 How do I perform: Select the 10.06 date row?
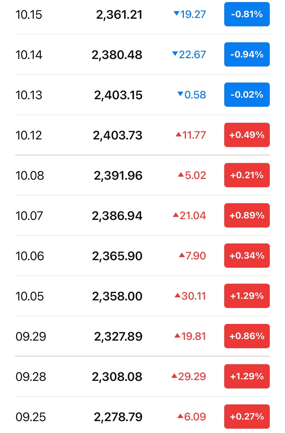click(30, 256)
